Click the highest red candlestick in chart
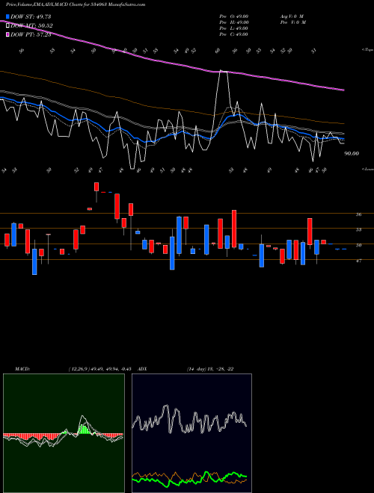Image resolution: width=374 pixels, height=493 pixels. point(96,187)
